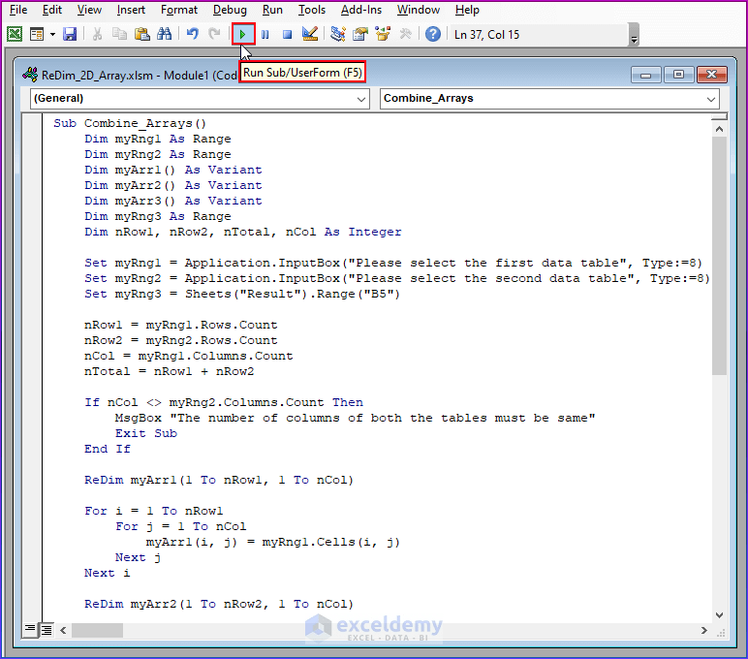Open the Insert object dropdown arrow
This screenshot has height=659, width=748.
52,34
